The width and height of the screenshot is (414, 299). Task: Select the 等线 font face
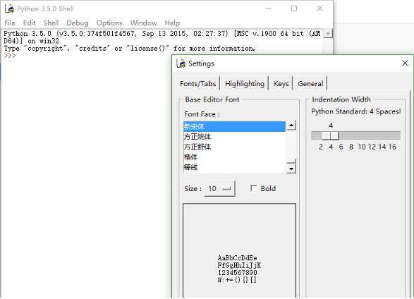point(234,167)
